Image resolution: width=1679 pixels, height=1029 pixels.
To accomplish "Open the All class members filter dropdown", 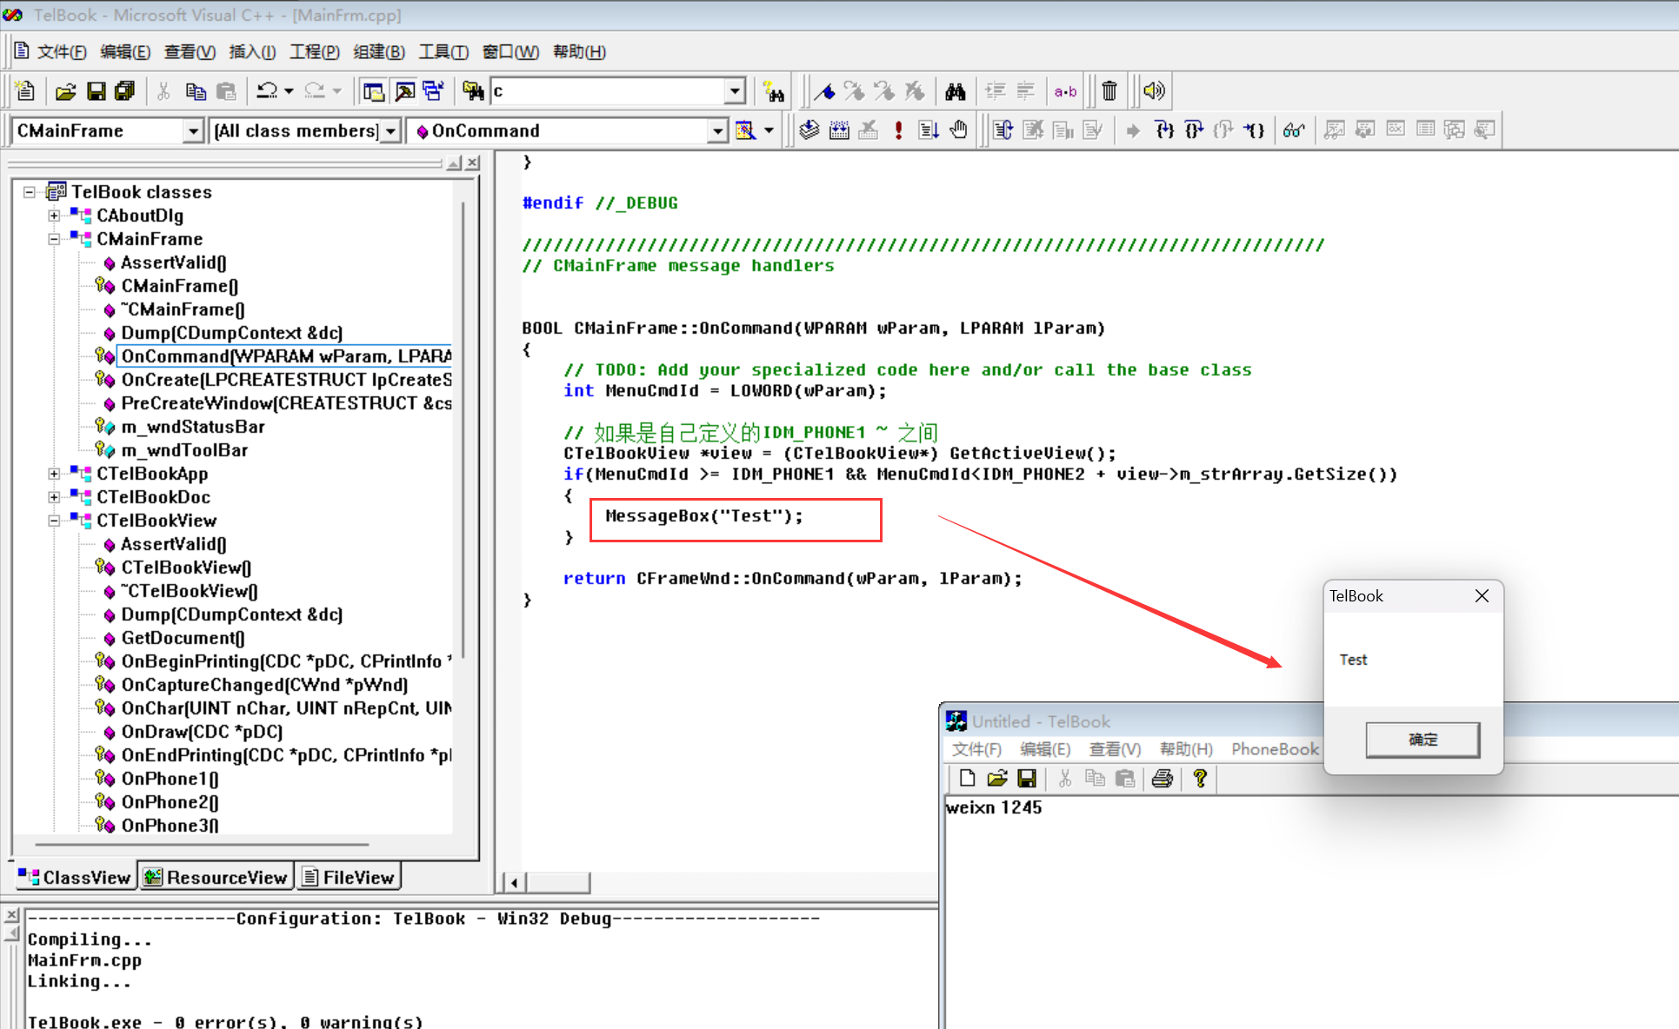I will pos(391,130).
